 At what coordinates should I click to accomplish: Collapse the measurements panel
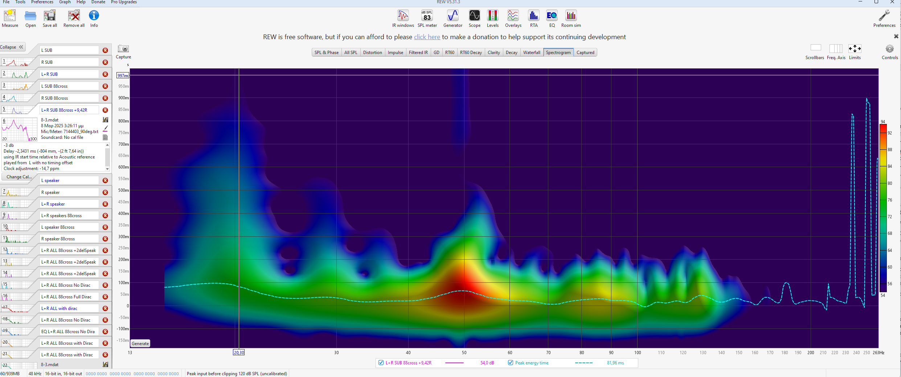point(12,47)
